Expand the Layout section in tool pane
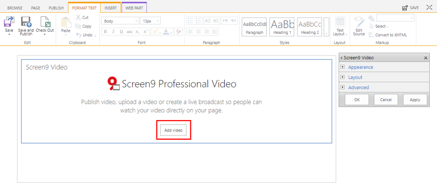This screenshot has width=437, height=191. pyautogui.click(x=355, y=78)
